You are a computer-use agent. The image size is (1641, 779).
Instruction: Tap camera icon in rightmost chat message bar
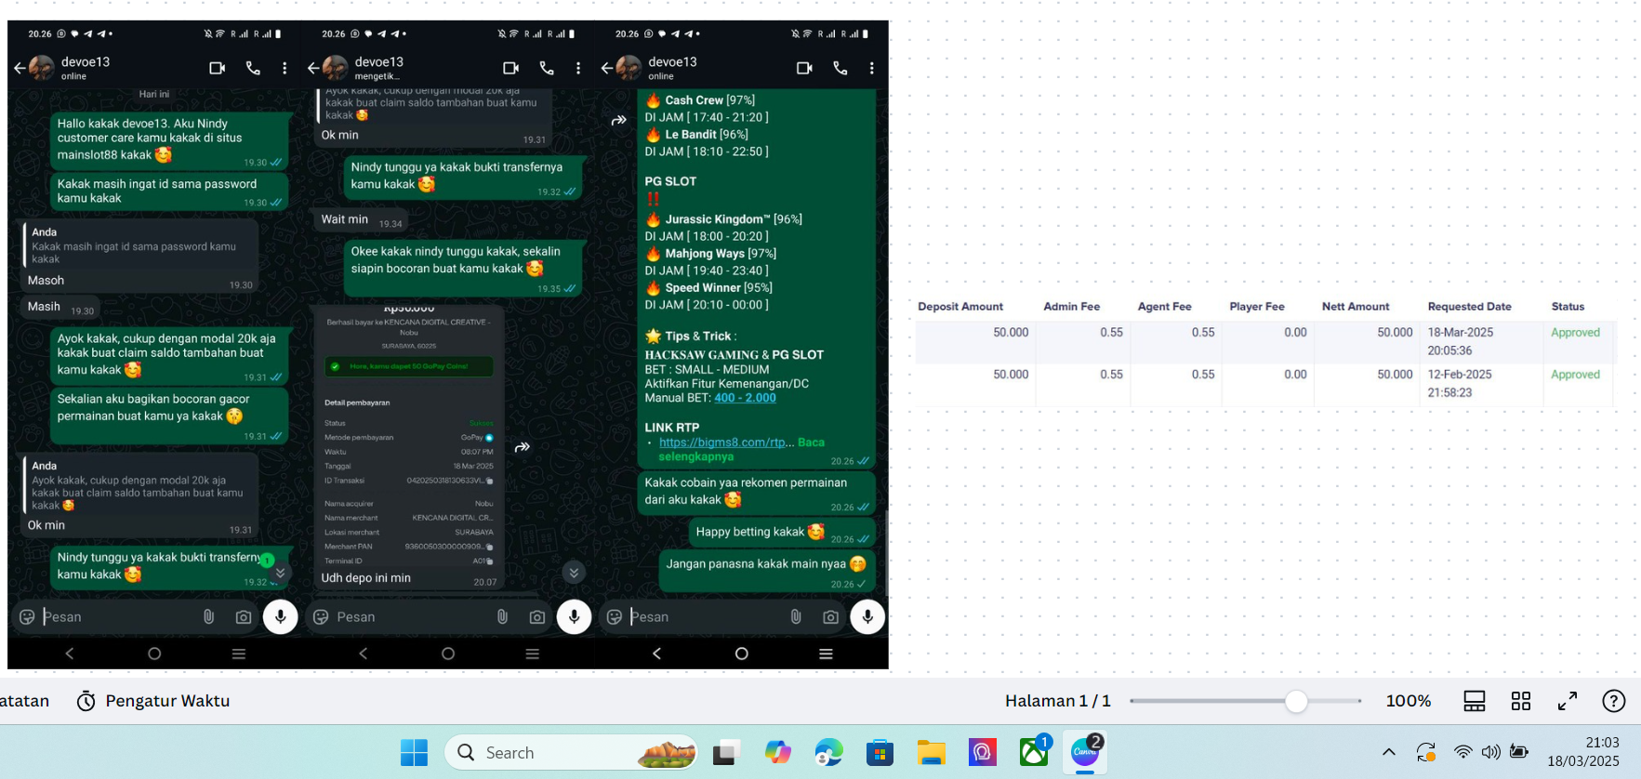[831, 616]
